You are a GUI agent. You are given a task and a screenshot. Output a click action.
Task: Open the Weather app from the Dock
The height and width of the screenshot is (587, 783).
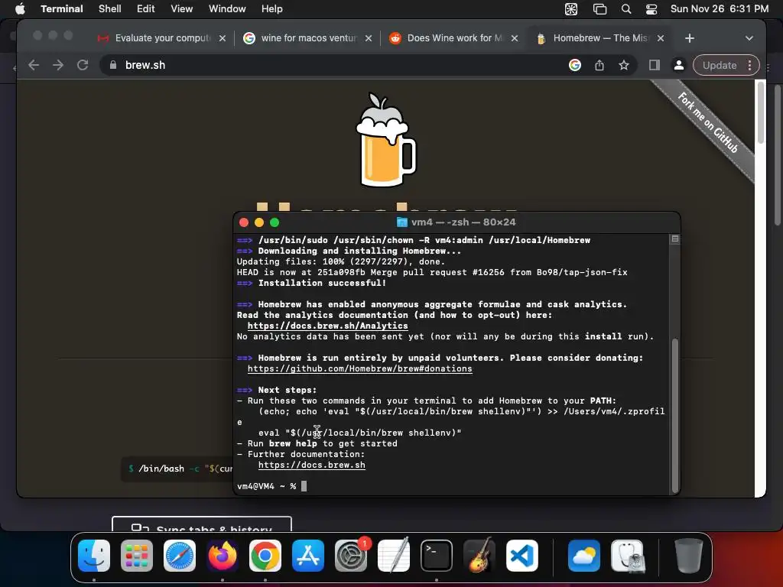pos(583,556)
